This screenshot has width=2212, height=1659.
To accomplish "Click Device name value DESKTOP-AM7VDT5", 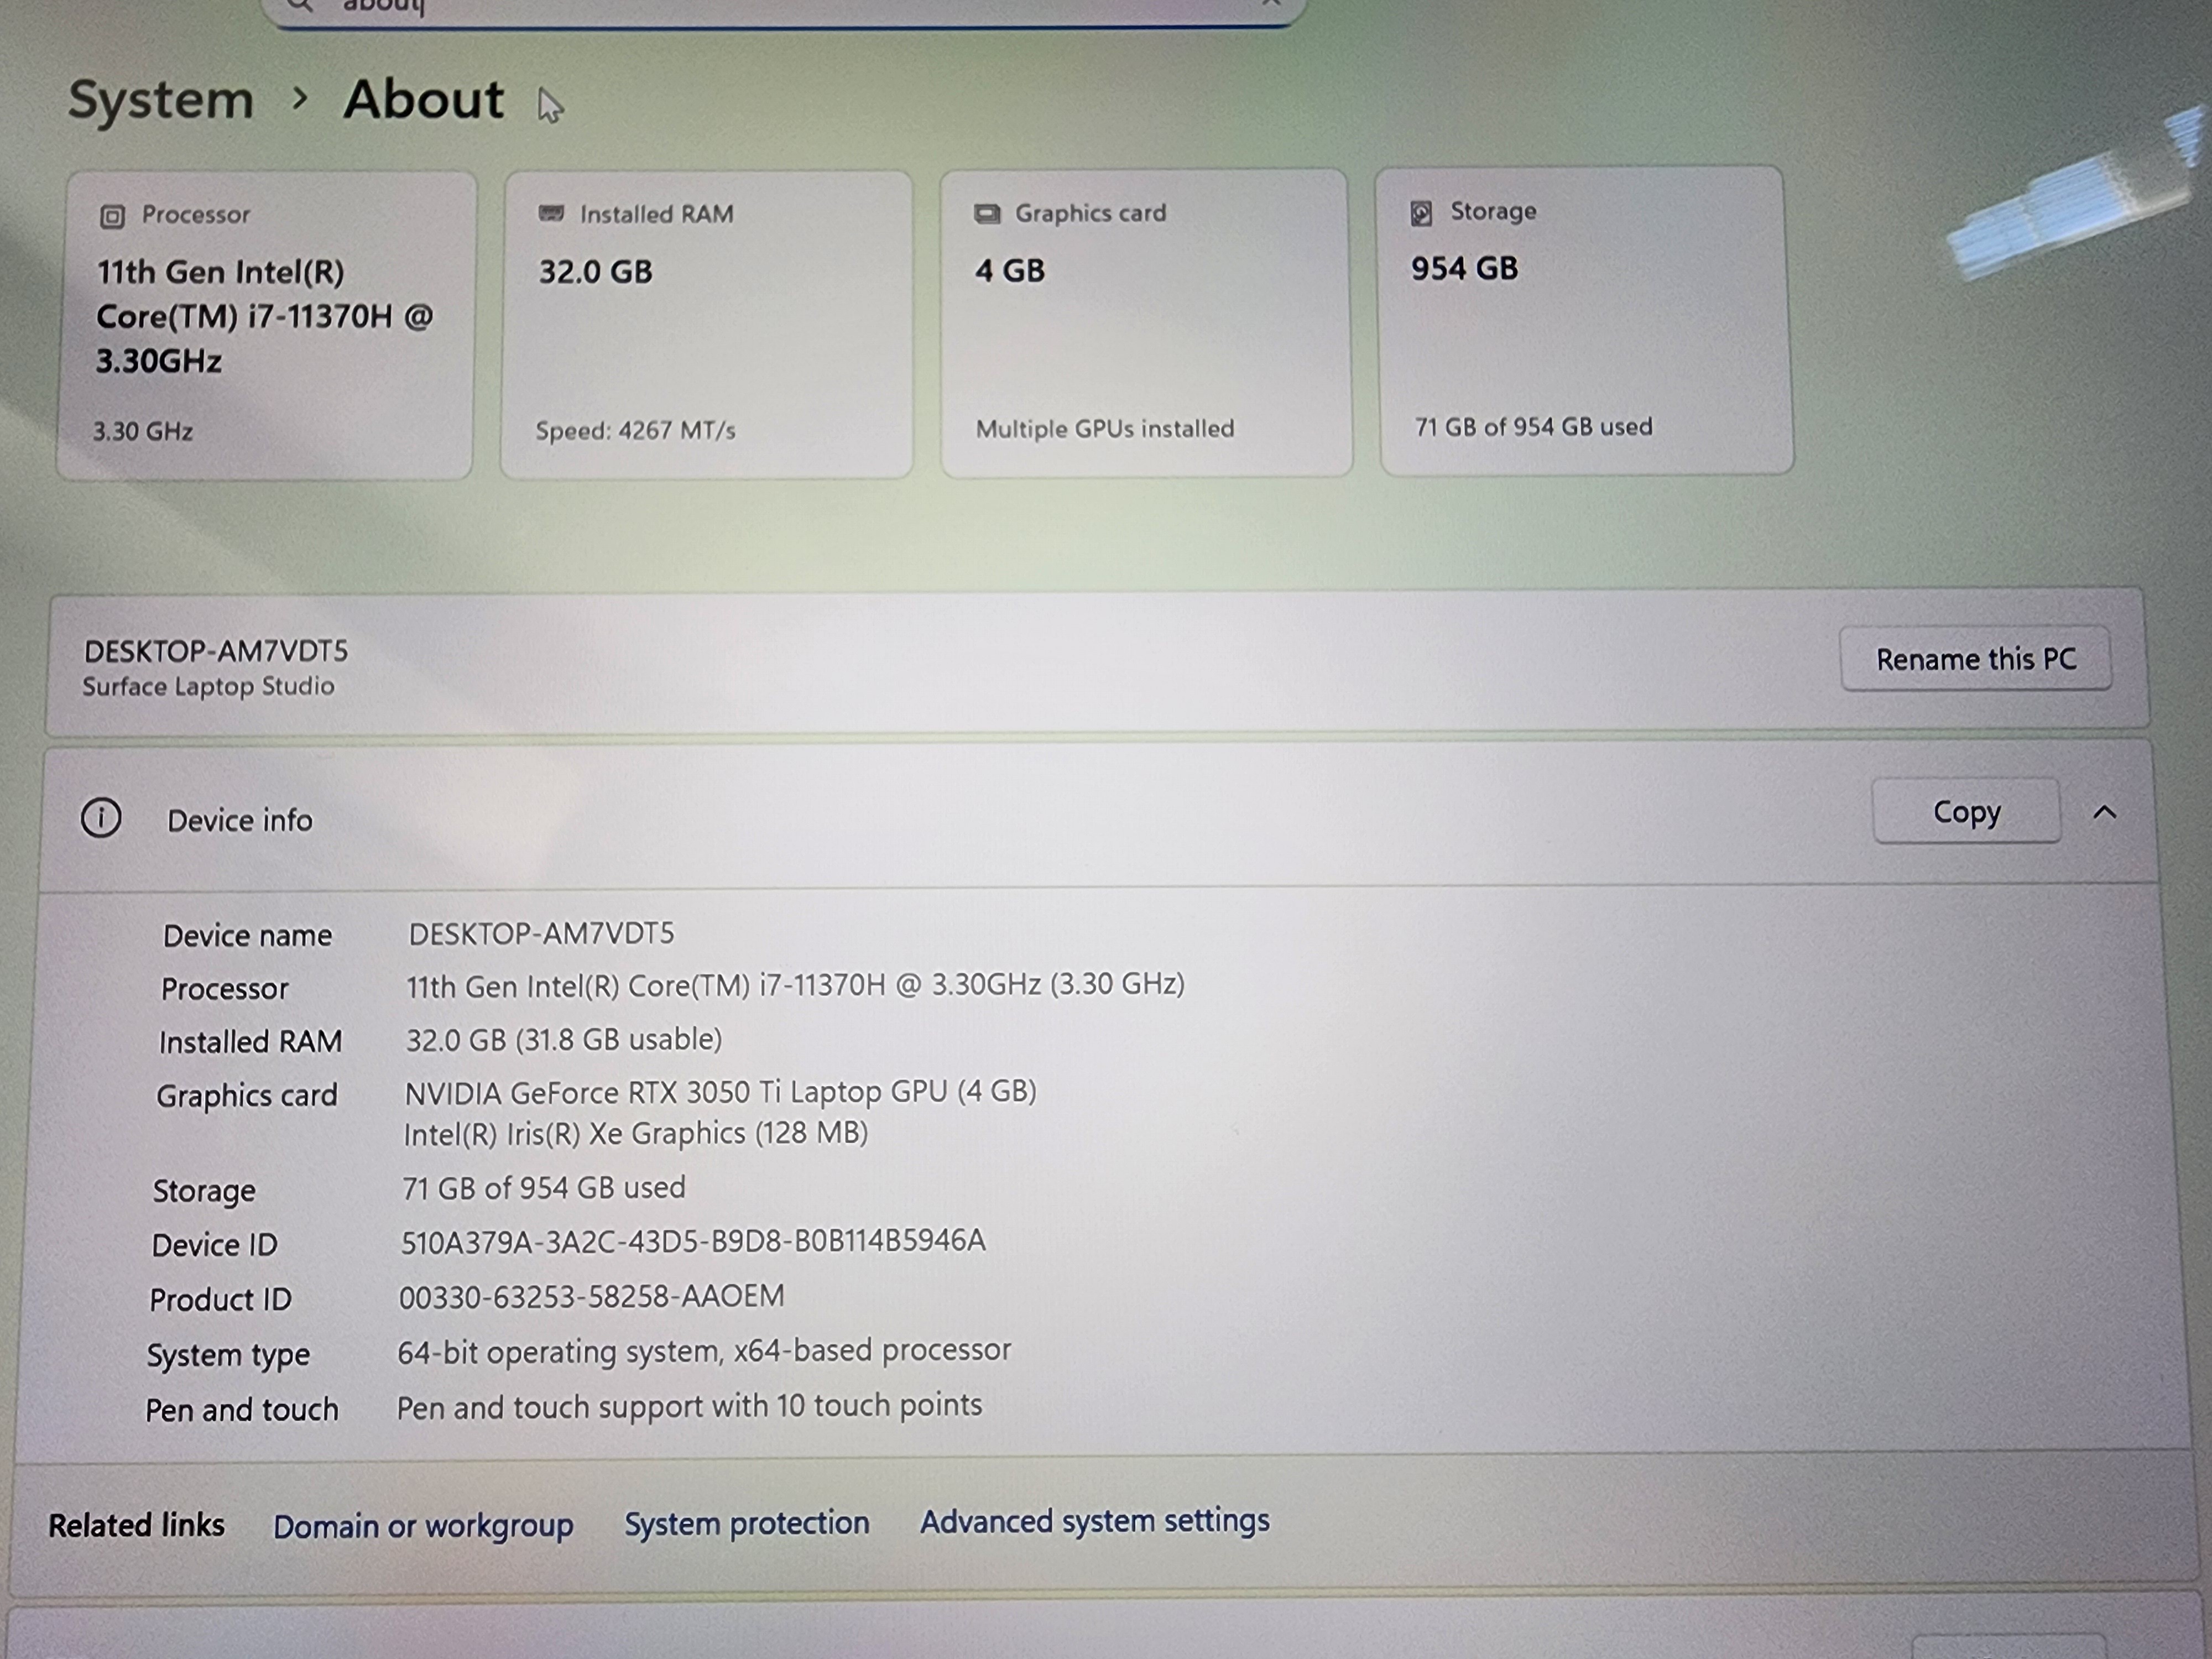I will click(x=541, y=934).
